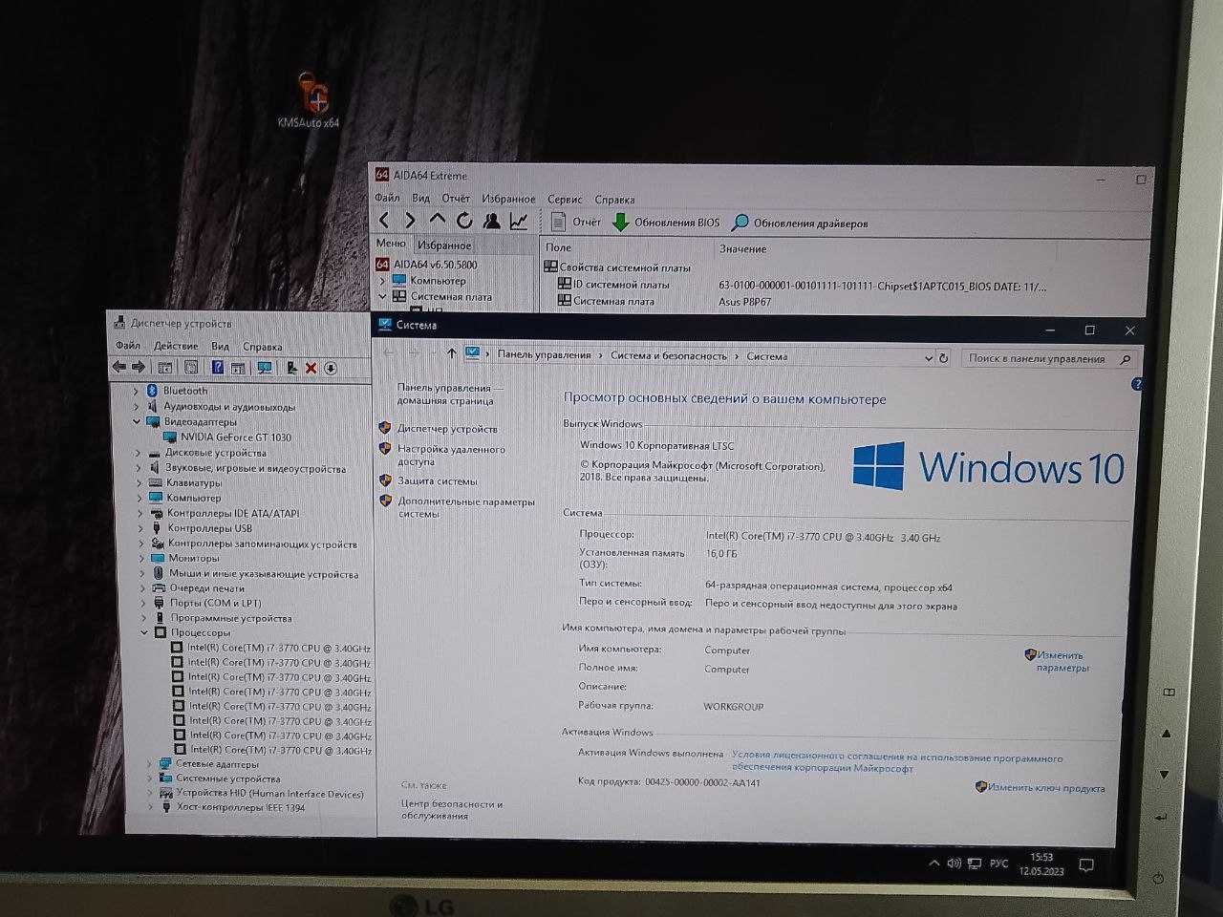Viewport: 1223px width, 917px height.
Task: Show hidden tray icons with the taskbar chevron
Action: [933, 864]
